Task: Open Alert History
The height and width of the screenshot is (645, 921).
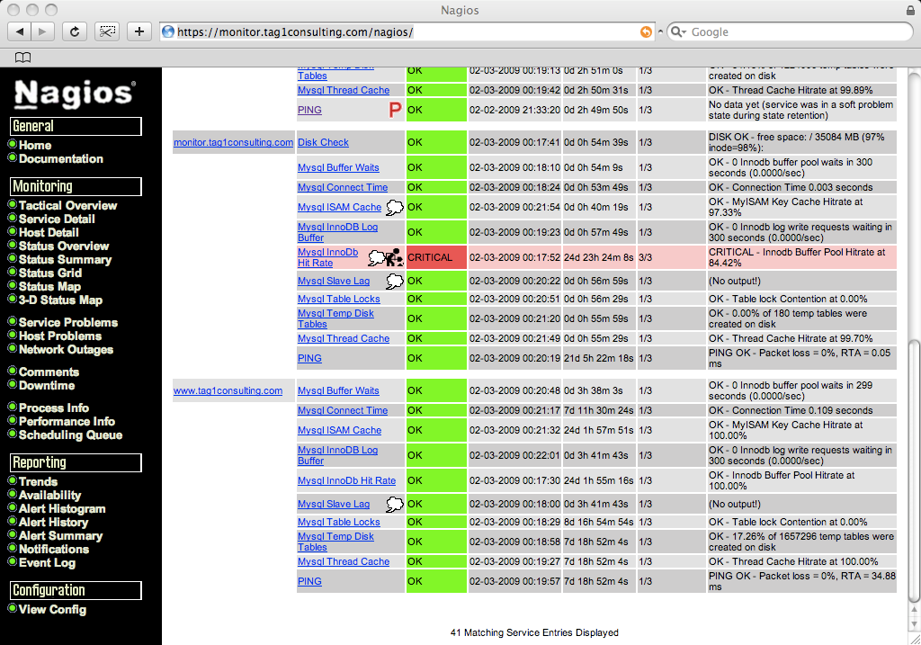Action: (x=53, y=523)
